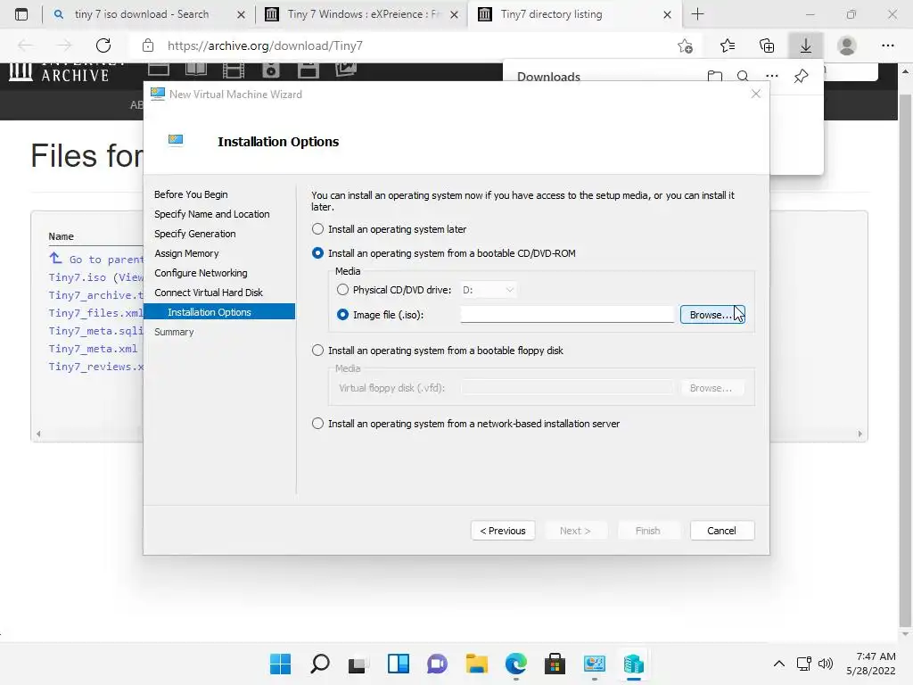Toggle the Downloads toolbar button
The width and height of the screenshot is (913, 685).
coord(806,45)
